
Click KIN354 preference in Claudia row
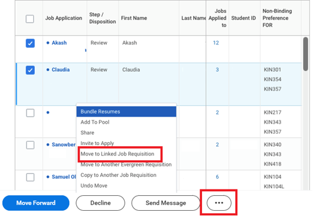tap(272, 79)
